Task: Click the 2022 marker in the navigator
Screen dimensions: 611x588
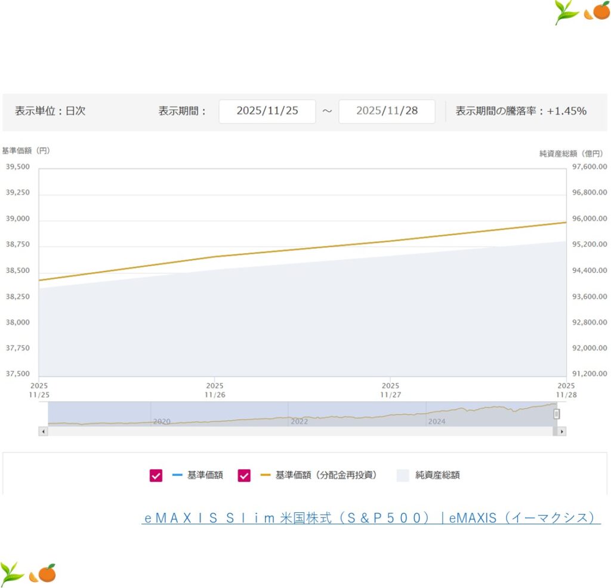Action: coord(300,421)
